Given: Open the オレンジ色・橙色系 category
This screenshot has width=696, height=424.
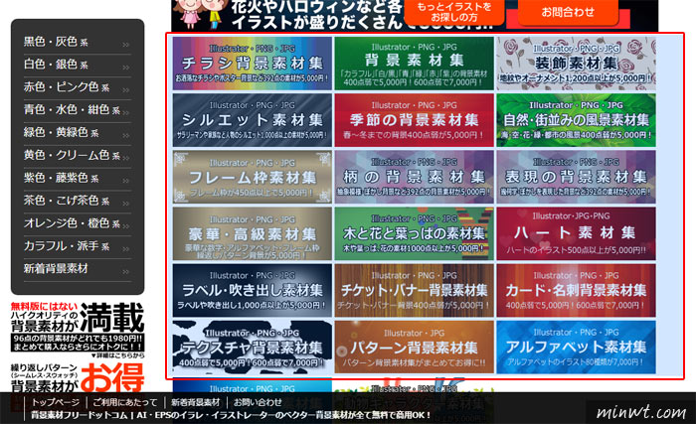Looking at the screenshot, I should click(78, 224).
